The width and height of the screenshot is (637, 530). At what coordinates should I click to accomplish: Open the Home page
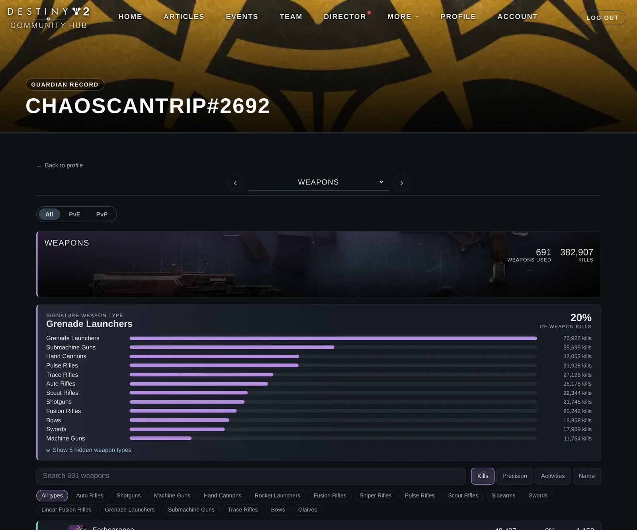pos(130,17)
